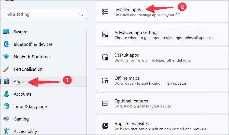This screenshot has width=229, height=135.
Task: Click the Advanced app settings icon
Action: click(105, 35)
